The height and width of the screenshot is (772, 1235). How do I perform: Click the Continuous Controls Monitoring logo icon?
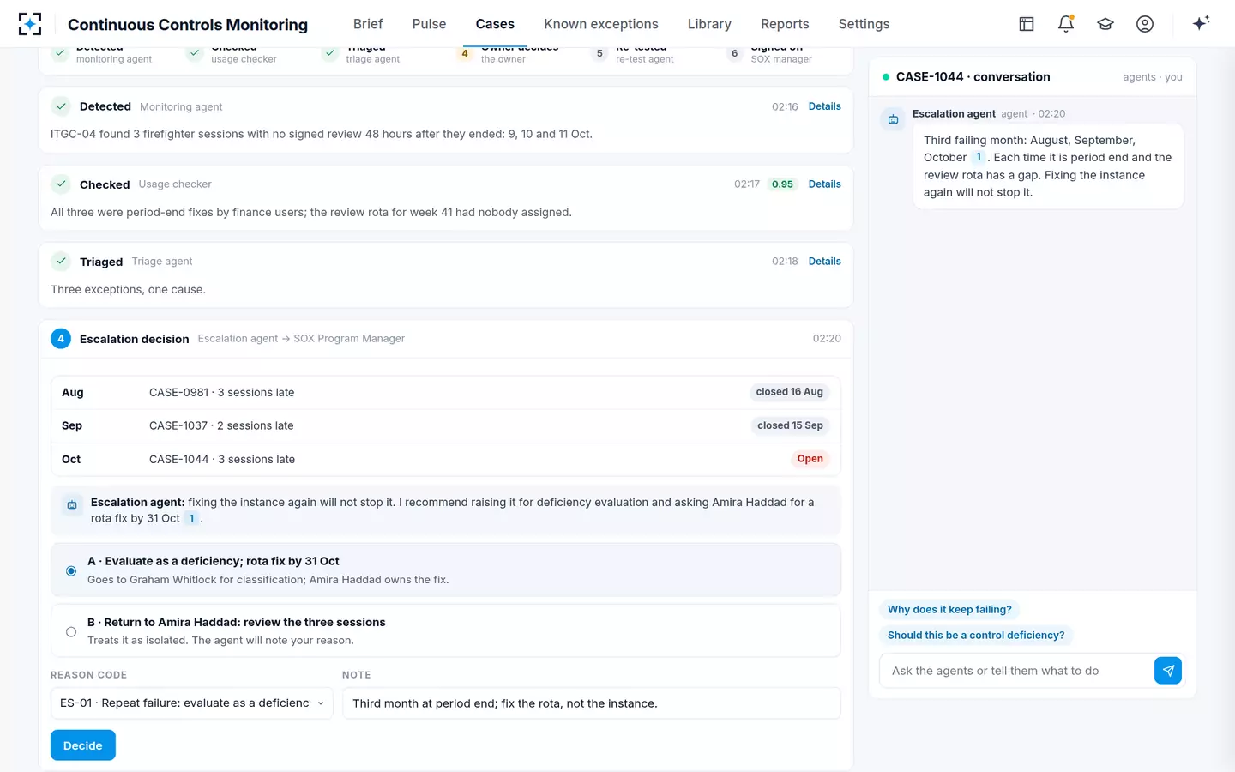(30, 24)
